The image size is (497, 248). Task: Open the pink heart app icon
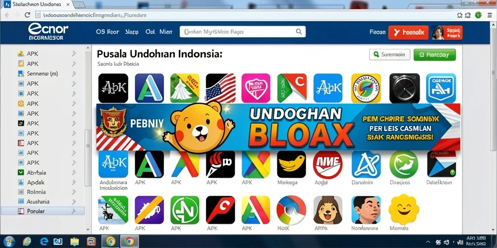tap(256, 88)
